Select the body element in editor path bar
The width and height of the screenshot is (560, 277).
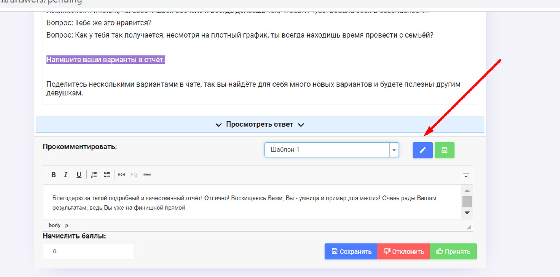point(54,225)
